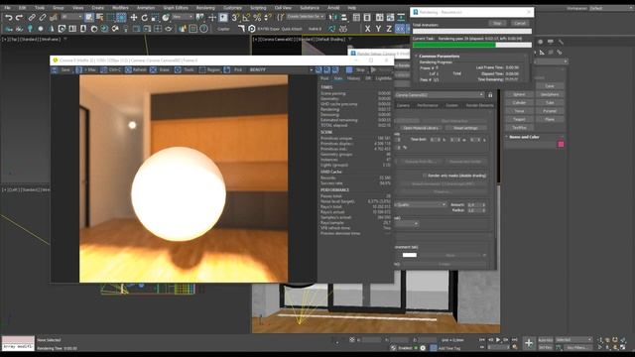Select the Unlink Selection icon

[42, 18]
